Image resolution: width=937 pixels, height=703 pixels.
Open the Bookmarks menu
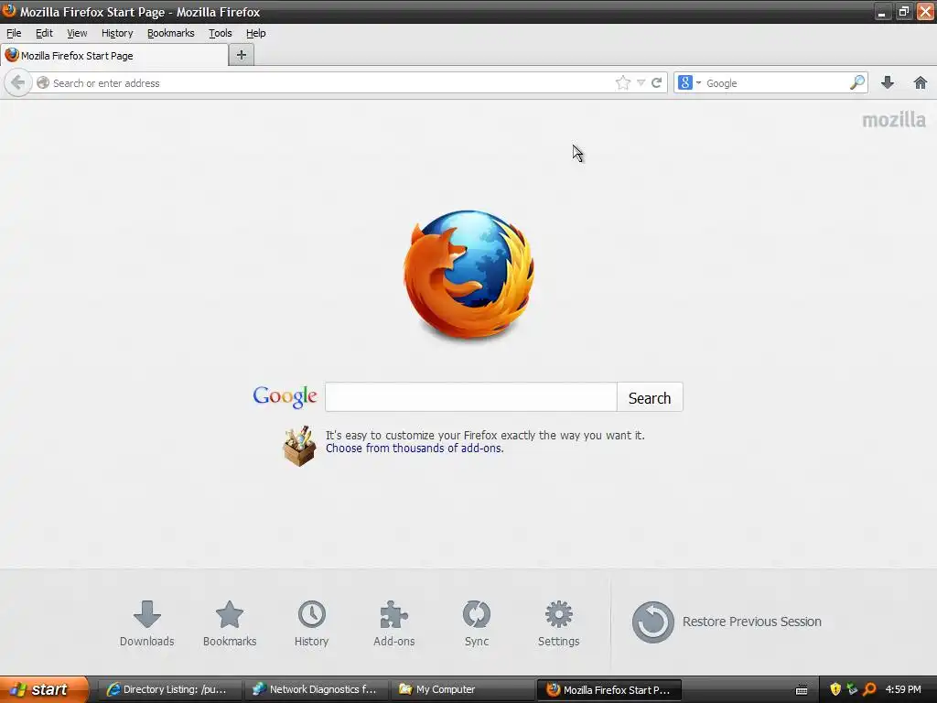pos(171,33)
